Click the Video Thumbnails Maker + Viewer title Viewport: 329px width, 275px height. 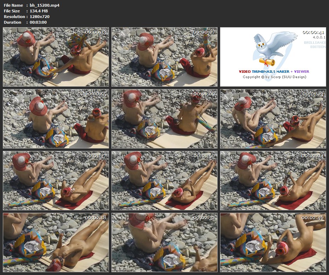click(274, 71)
